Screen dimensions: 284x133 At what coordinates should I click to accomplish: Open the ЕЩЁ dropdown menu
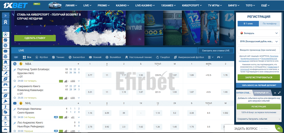265,5
